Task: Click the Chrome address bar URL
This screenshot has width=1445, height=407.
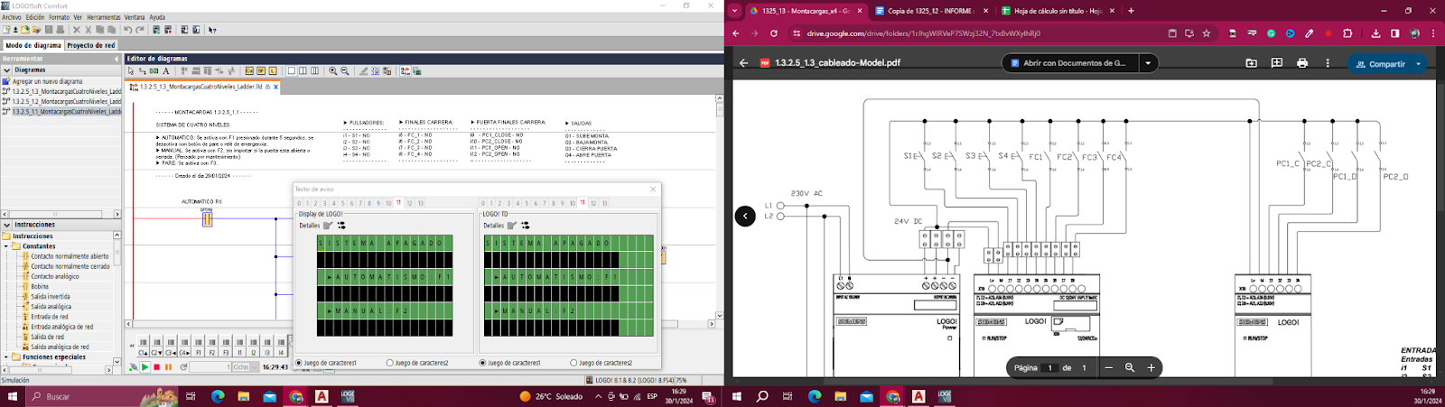Action: [x=924, y=33]
